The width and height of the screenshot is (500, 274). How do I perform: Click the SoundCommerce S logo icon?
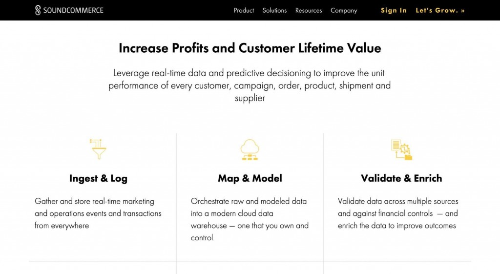pos(38,10)
